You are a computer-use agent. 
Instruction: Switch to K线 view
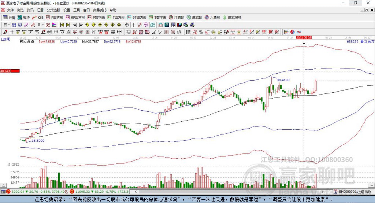tap(38, 18)
